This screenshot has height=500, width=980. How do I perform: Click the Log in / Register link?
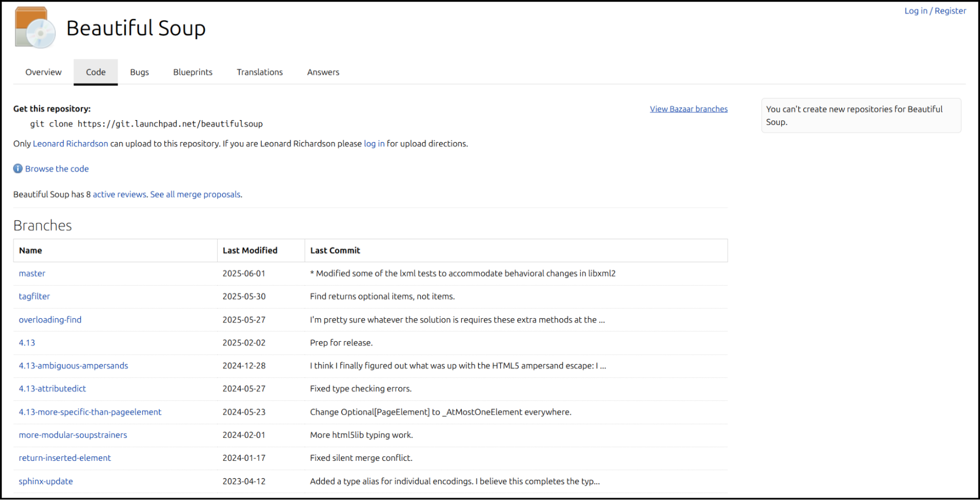[x=935, y=11]
